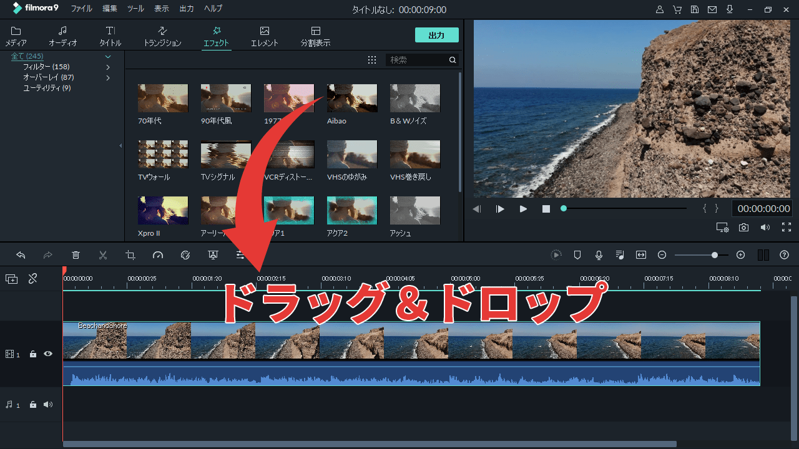This screenshot has height=449, width=799.
Task: Adjust the timeline zoom slider
Action: 701,255
